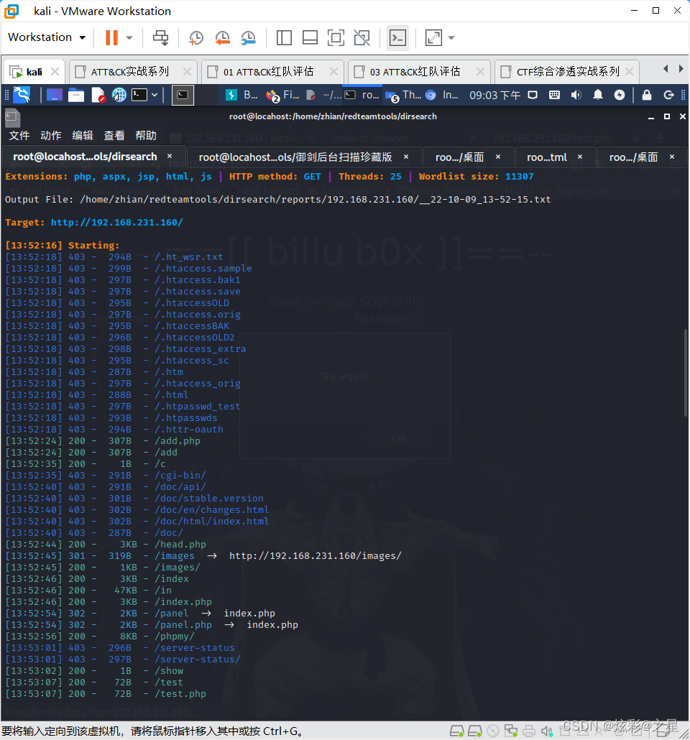Click the logout tray icon
Image resolution: width=690 pixels, height=740 pixels.
tap(668, 96)
